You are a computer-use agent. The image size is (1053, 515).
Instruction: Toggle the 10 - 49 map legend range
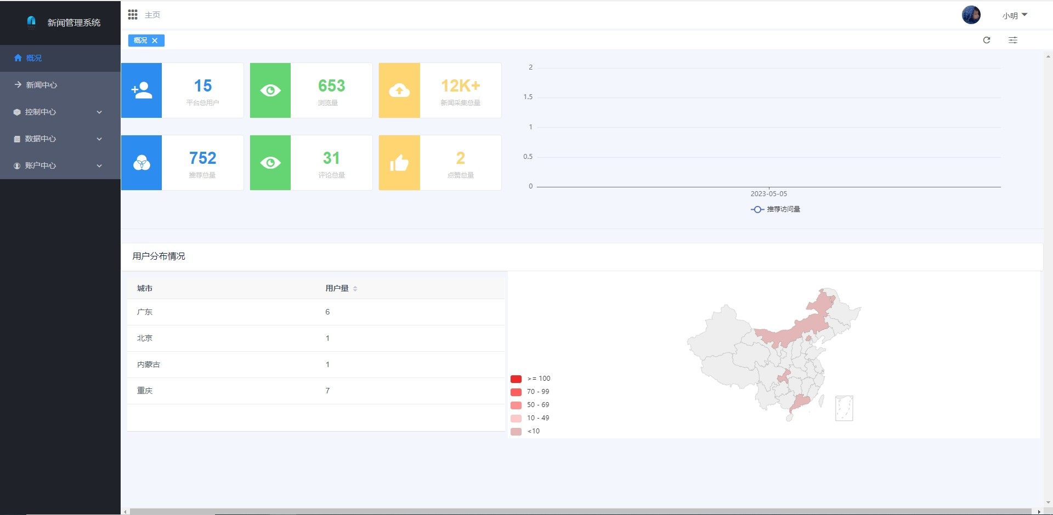click(x=530, y=418)
